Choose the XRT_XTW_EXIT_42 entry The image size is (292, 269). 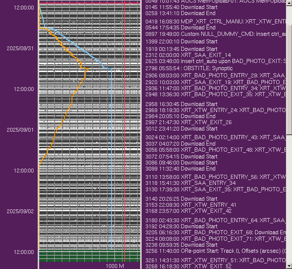point(188,211)
